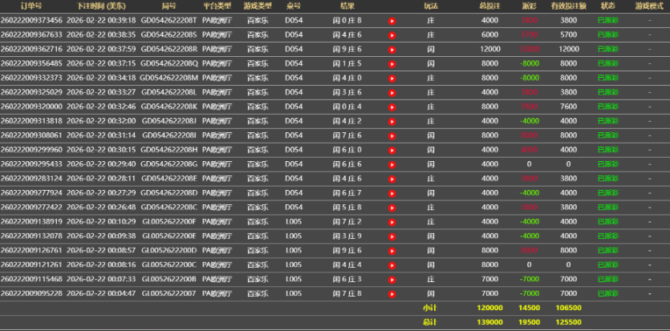
Task: Play replay for round GL0052622200B
Action: pyautogui.click(x=392, y=279)
